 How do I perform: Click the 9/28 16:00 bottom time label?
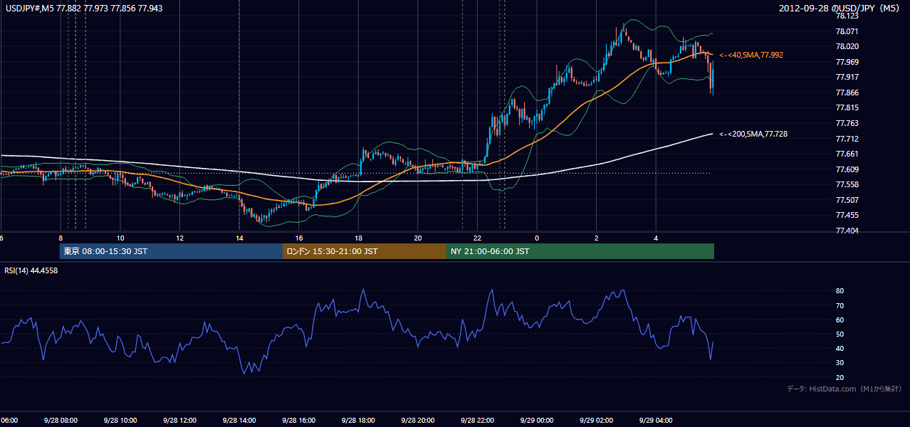pyautogui.click(x=299, y=420)
